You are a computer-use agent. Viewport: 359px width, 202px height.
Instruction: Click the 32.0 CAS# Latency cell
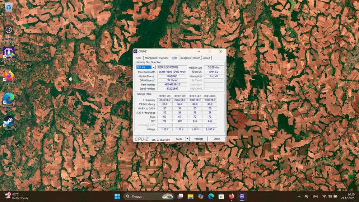[x=165, y=104]
